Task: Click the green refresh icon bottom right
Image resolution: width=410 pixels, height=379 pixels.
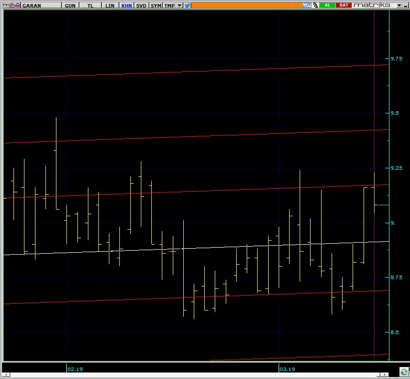Action: tap(404, 372)
